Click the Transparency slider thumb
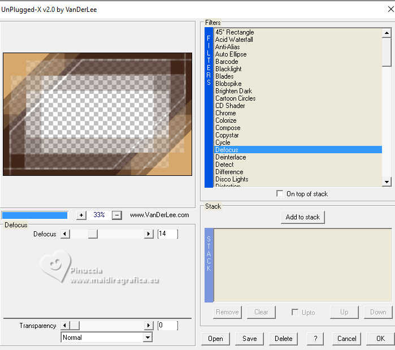The height and width of the screenshot is (350, 395). (75, 325)
